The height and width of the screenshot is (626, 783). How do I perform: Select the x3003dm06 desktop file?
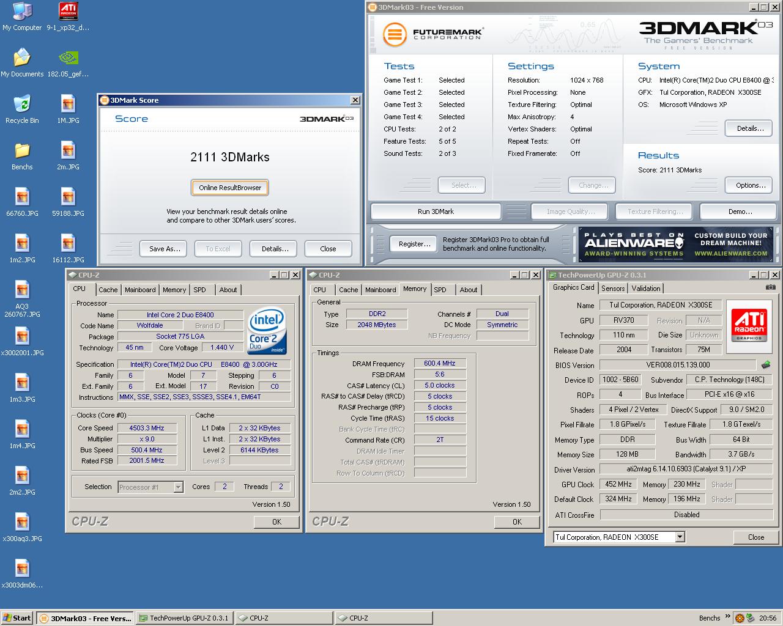(22, 574)
